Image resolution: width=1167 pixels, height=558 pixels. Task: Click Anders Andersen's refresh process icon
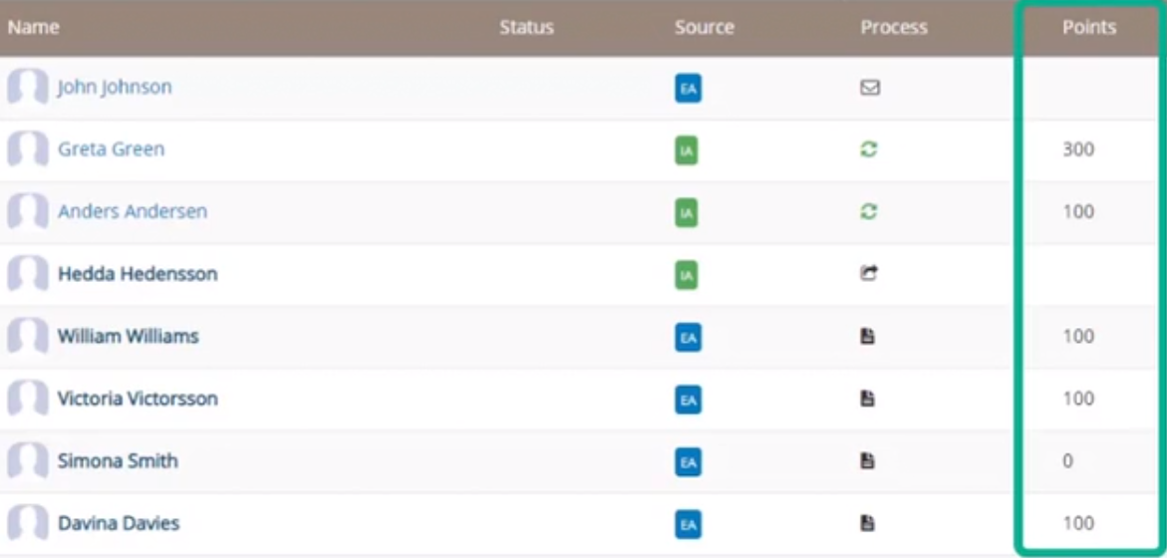click(x=869, y=212)
